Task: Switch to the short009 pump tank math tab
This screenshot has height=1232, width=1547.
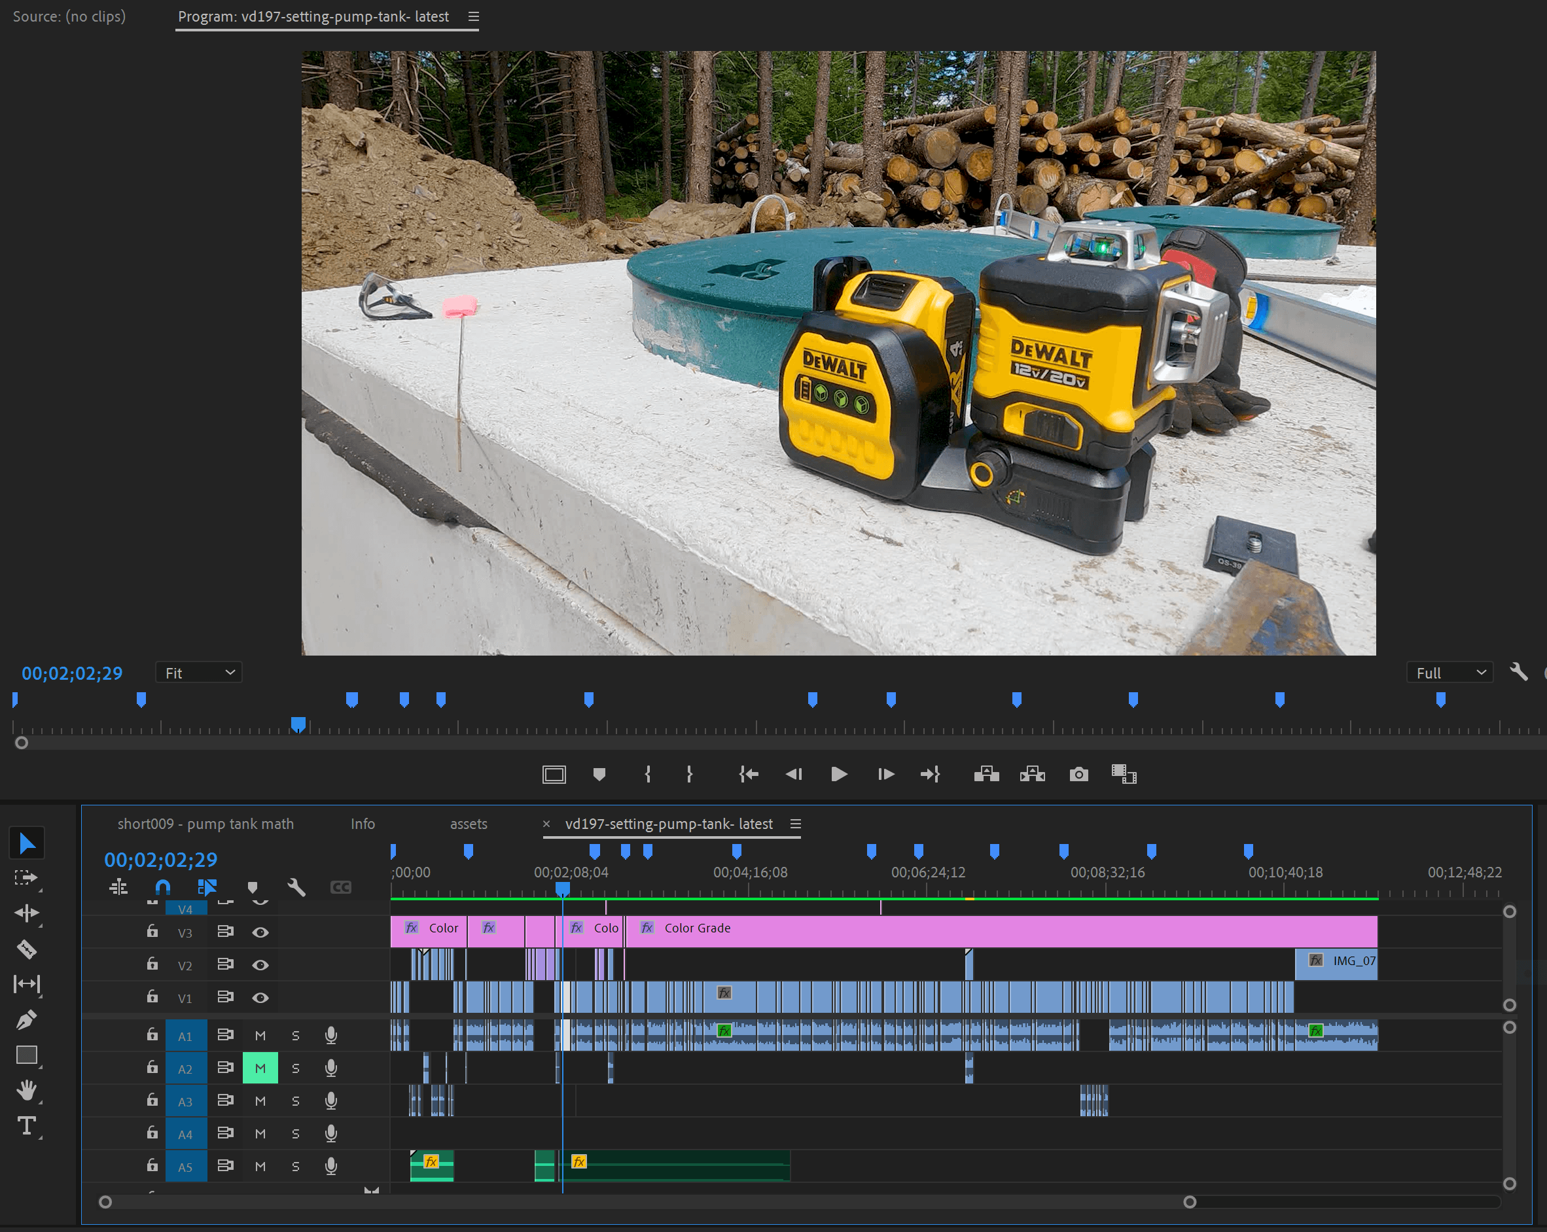Action: (206, 824)
